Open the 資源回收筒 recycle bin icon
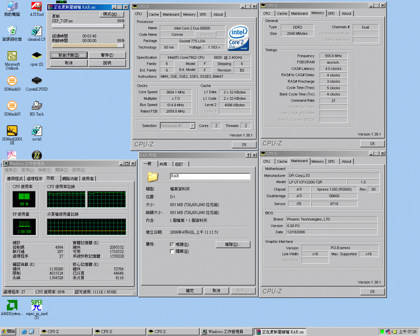The height and width of the screenshot is (336, 420). (x=12, y=33)
